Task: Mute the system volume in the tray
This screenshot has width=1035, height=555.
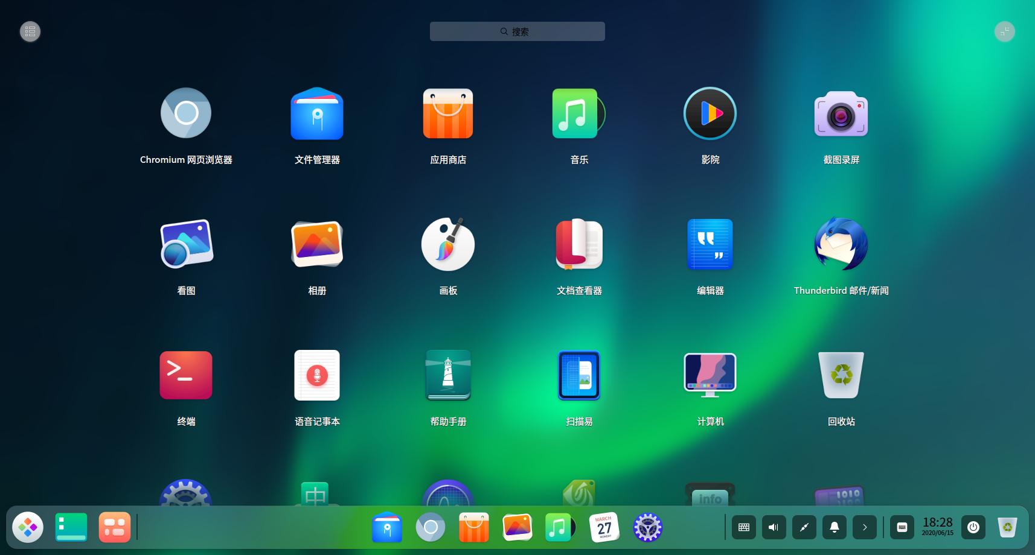Action: [x=774, y=527]
